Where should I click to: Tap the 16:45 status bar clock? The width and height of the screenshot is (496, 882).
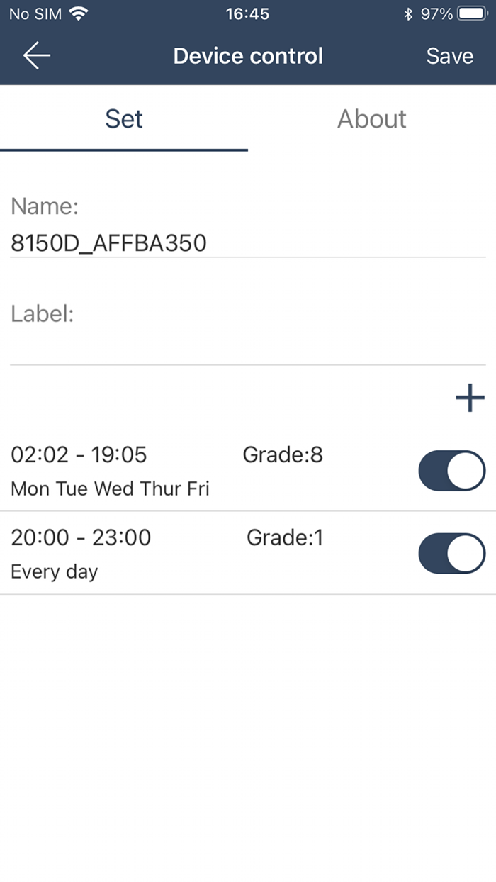point(247,13)
